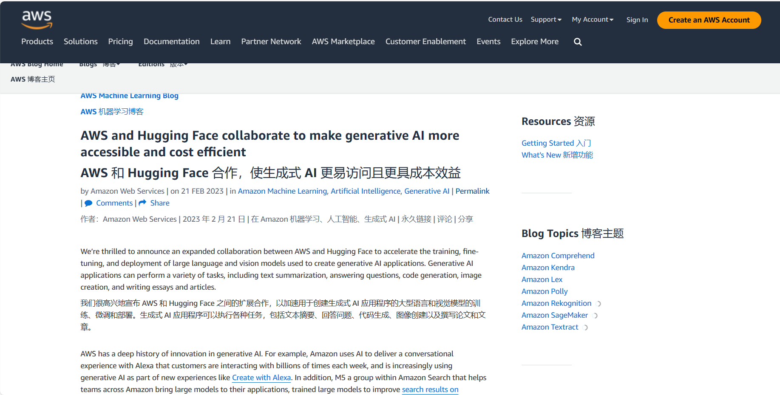Viewport: 780px width, 395px height.
Task: Go to AWS 博客主页 link
Action: [x=33, y=79]
